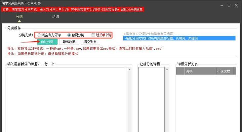Viewport: 242px width, 132px height.
Task: Select 淘宝官方分词 radio option
Action: (49, 35)
